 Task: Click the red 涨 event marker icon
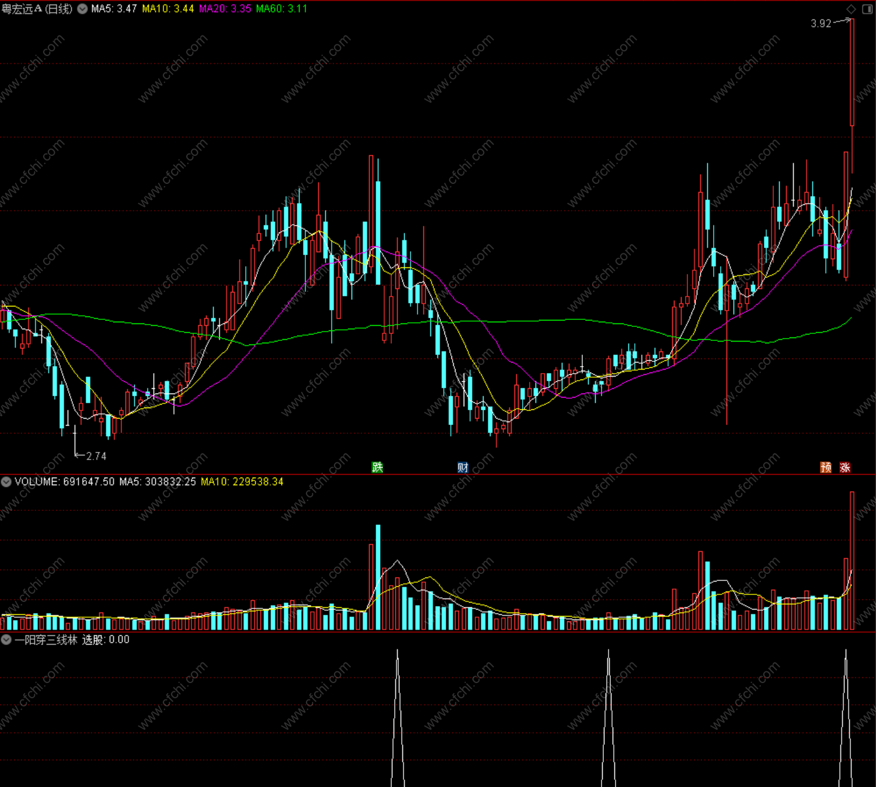click(x=845, y=467)
